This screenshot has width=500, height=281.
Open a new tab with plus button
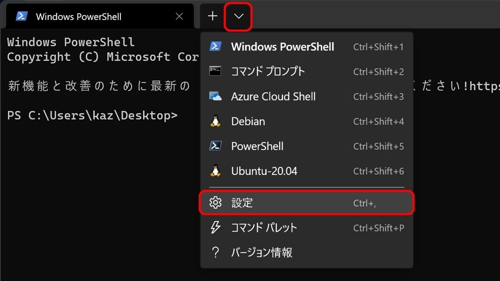(212, 16)
